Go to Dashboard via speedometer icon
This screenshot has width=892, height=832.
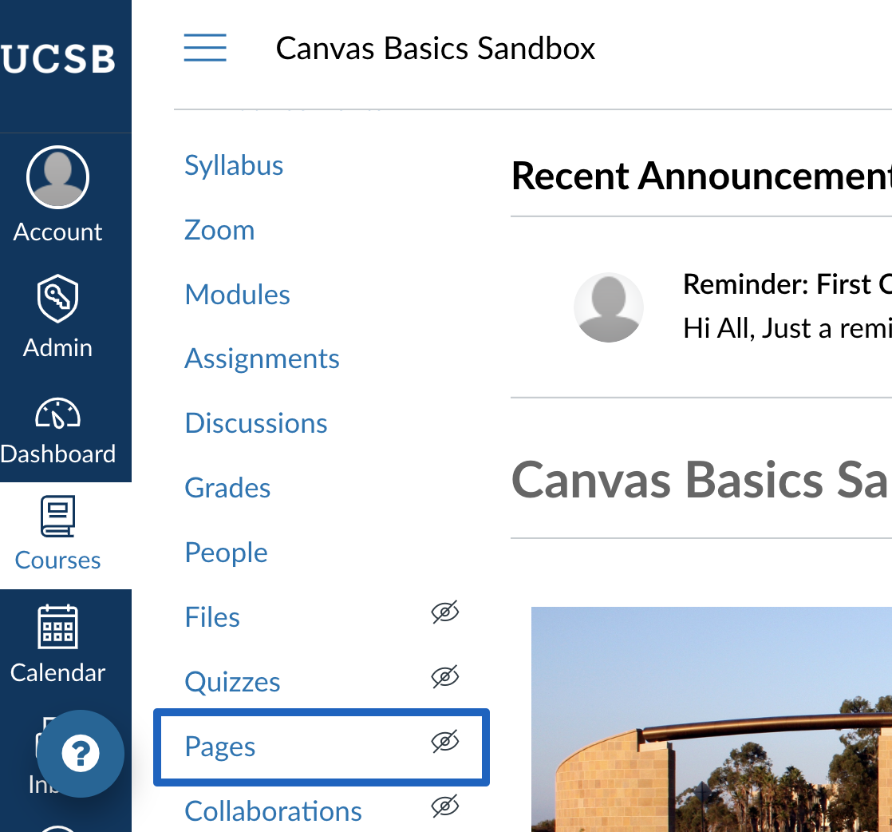coord(57,414)
